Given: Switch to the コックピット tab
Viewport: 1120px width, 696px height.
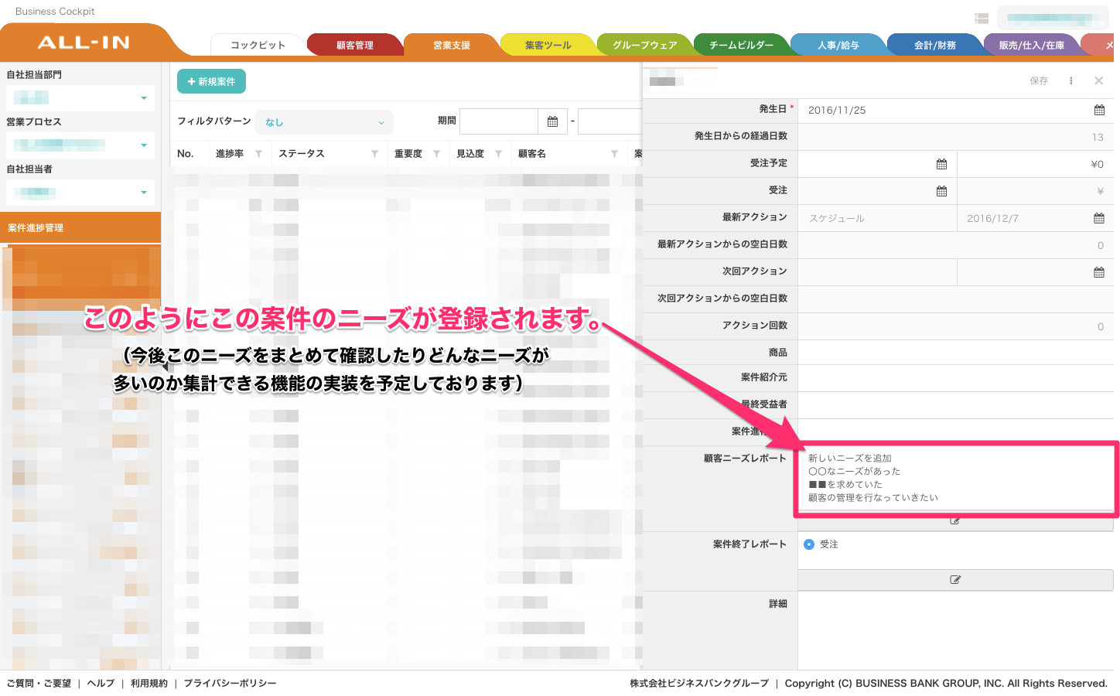Looking at the screenshot, I should coord(258,45).
